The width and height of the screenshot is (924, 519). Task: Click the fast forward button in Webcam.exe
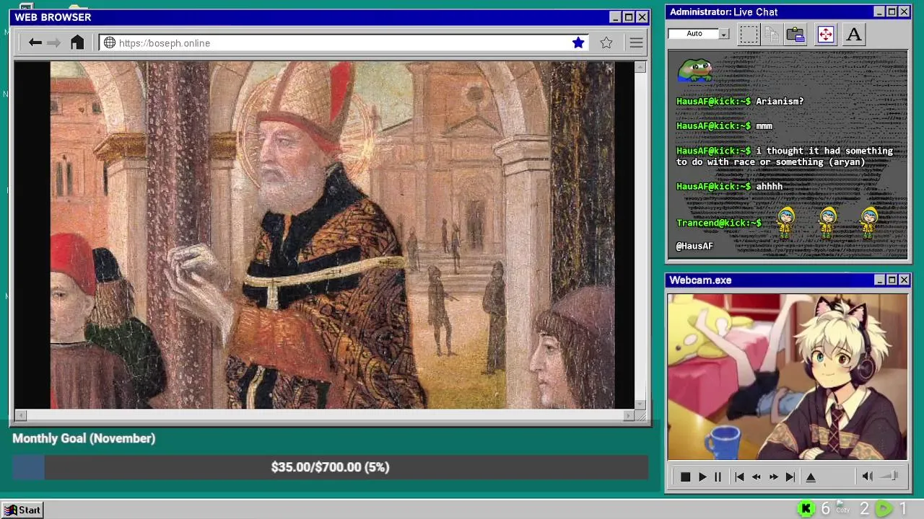pyautogui.click(x=773, y=476)
